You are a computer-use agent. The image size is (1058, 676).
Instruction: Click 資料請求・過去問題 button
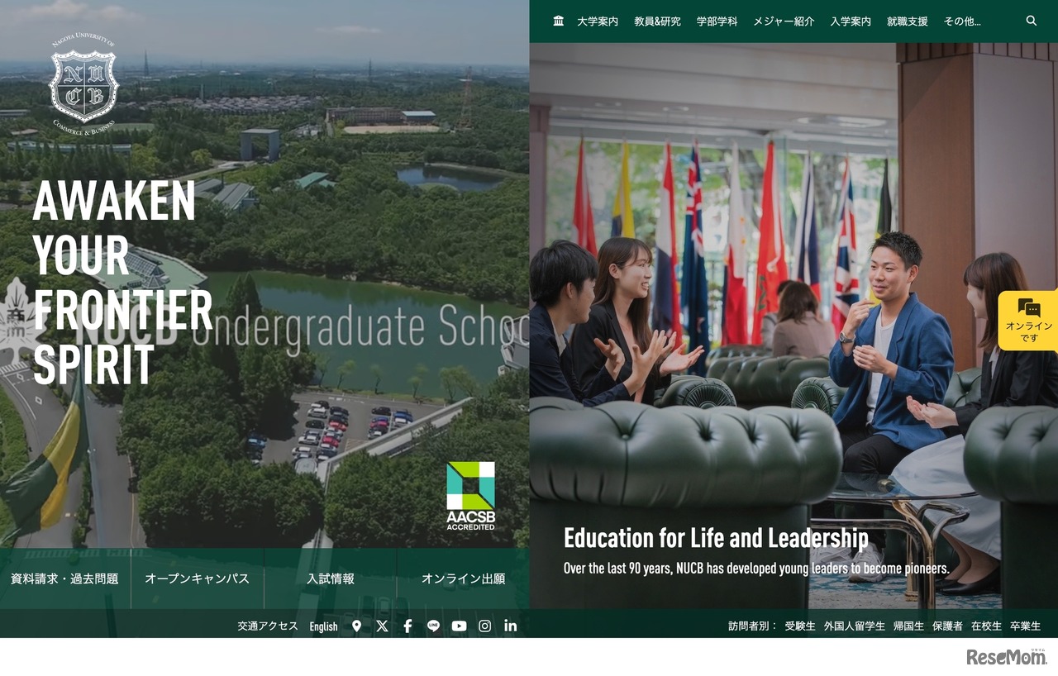(x=64, y=578)
